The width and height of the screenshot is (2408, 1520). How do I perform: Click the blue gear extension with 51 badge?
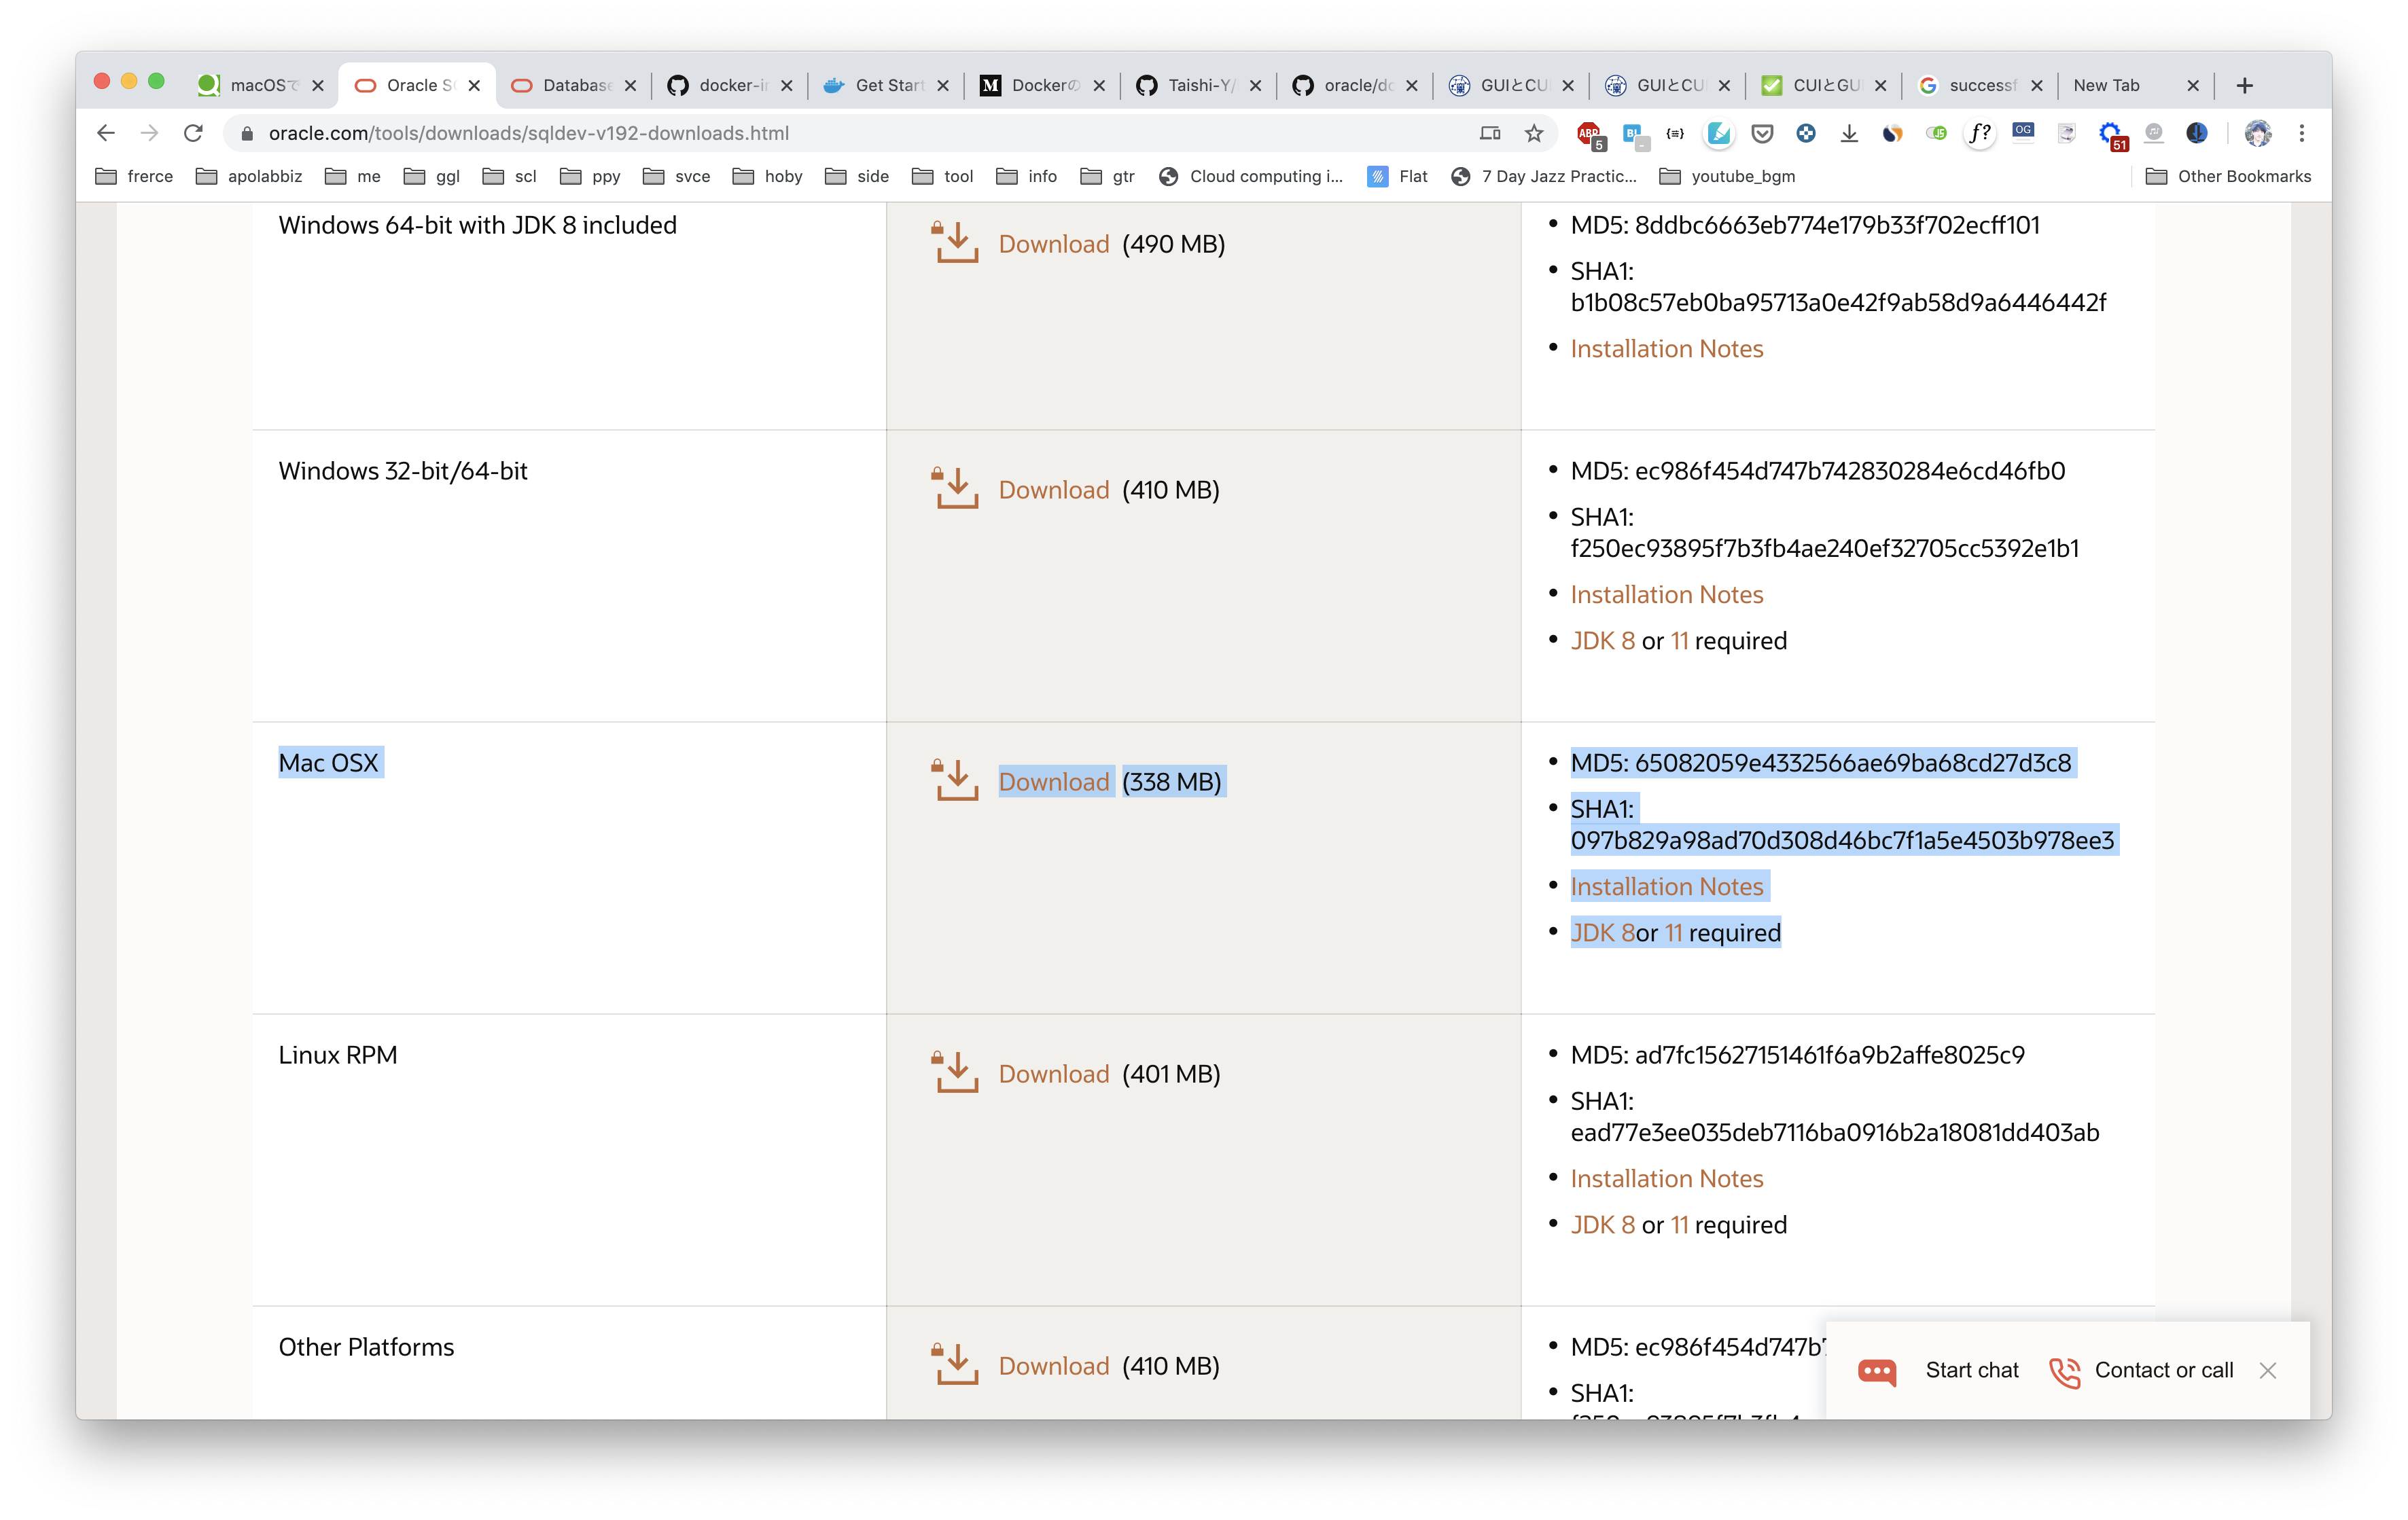2110,133
